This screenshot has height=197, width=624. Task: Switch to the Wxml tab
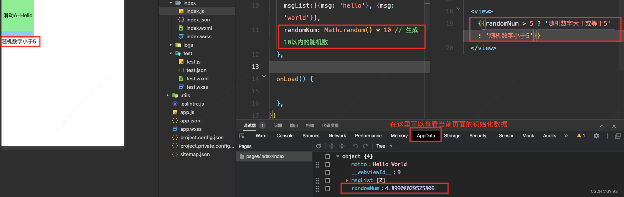click(261, 136)
